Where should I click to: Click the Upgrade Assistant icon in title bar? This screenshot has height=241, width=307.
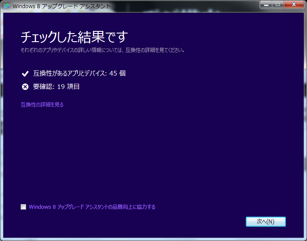(x=6, y=6)
